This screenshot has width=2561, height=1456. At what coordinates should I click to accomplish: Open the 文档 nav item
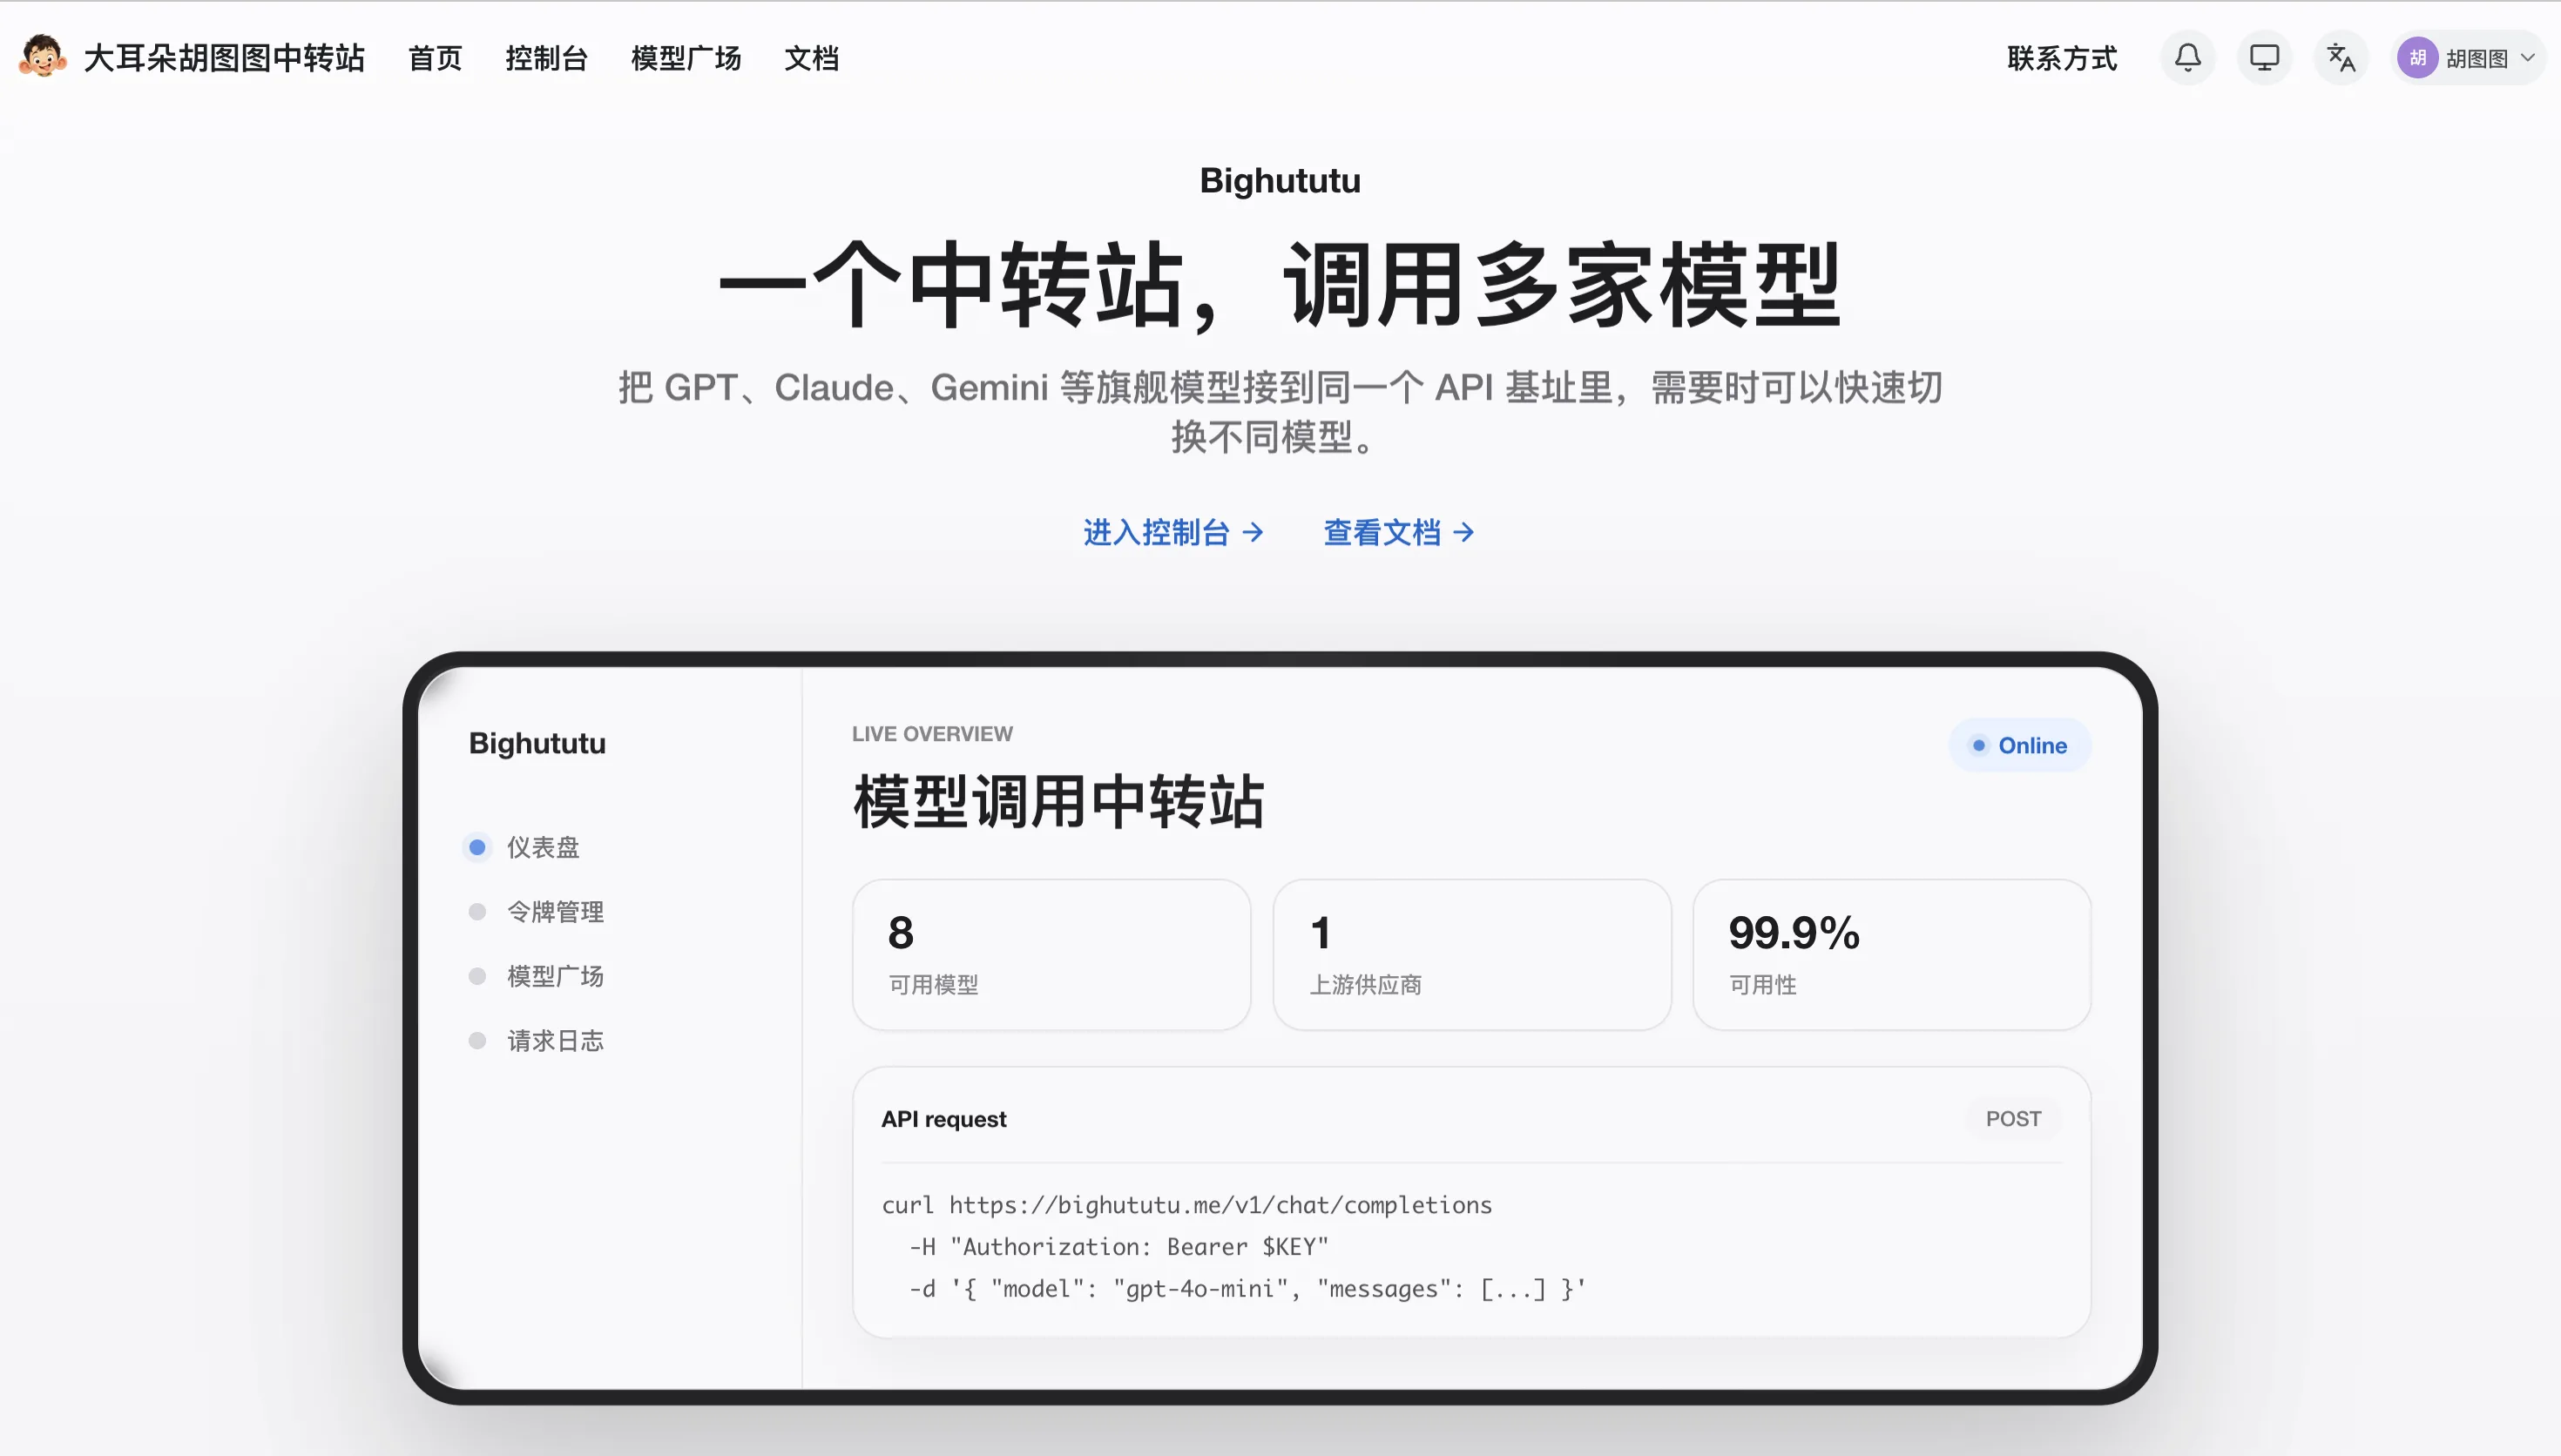tap(811, 58)
